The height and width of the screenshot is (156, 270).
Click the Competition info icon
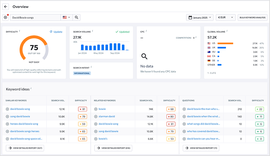pos(196,37)
